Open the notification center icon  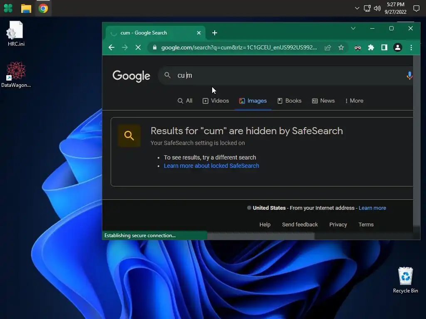pyautogui.click(x=416, y=8)
